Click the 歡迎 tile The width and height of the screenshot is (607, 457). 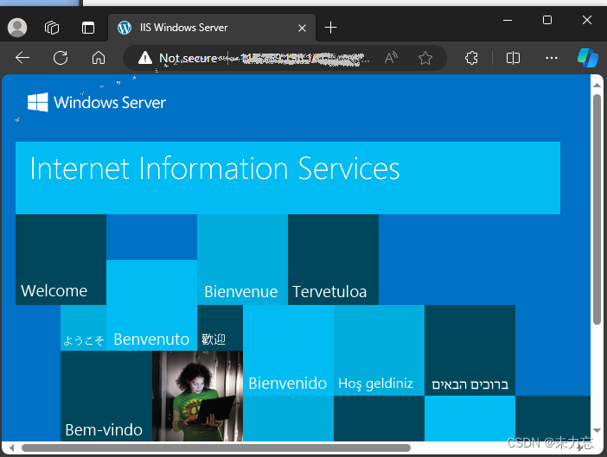coord(220,328)
